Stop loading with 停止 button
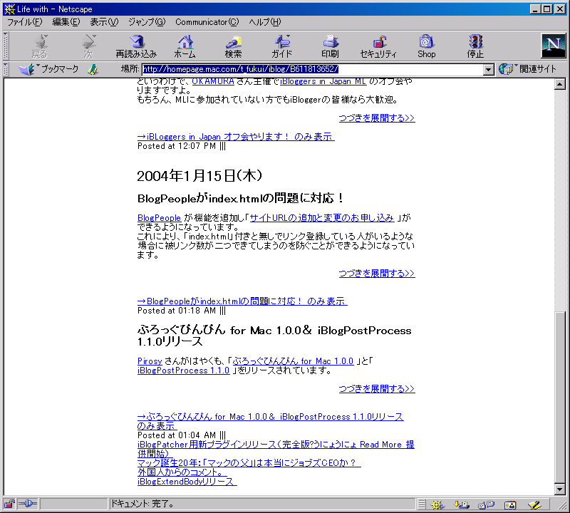 475,46
